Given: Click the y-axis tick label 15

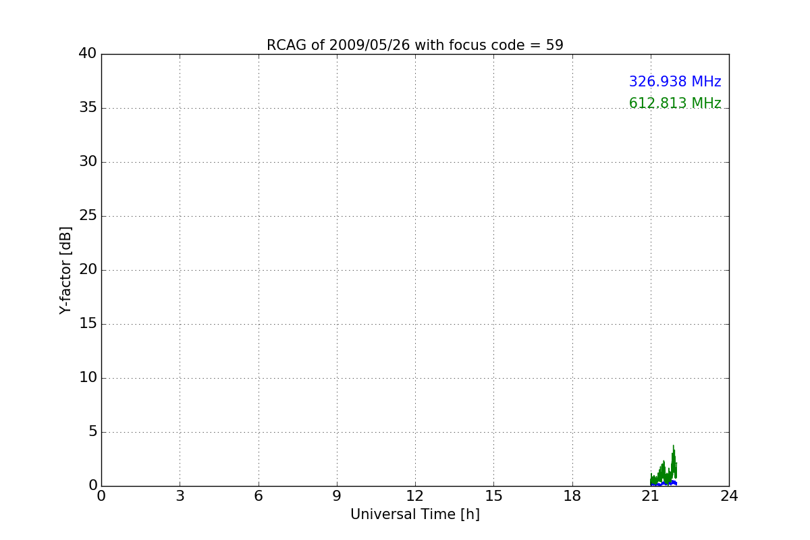Looking at the screenshot, I should (88, 323).
